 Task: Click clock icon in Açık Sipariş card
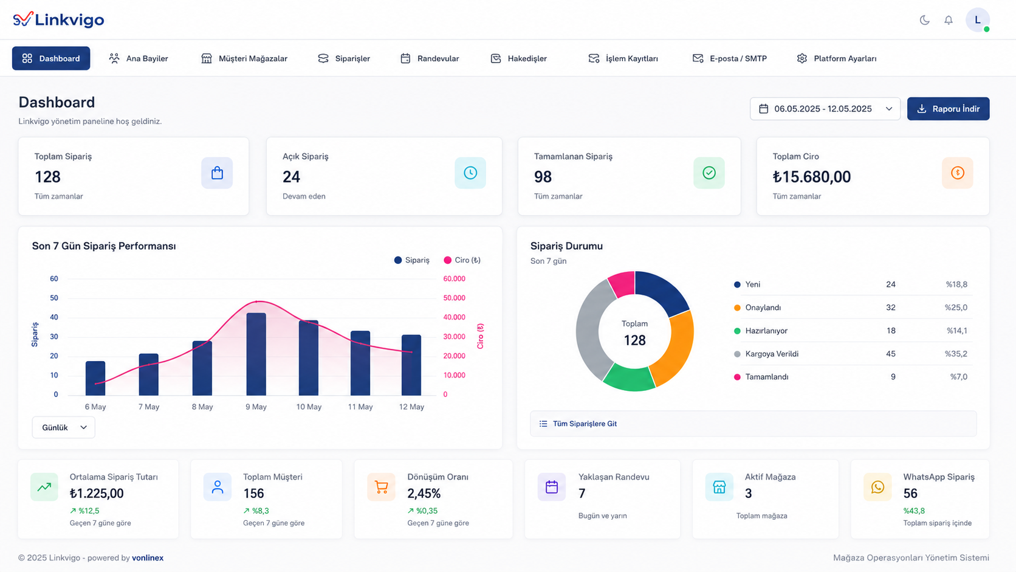[x=470, y=173]
